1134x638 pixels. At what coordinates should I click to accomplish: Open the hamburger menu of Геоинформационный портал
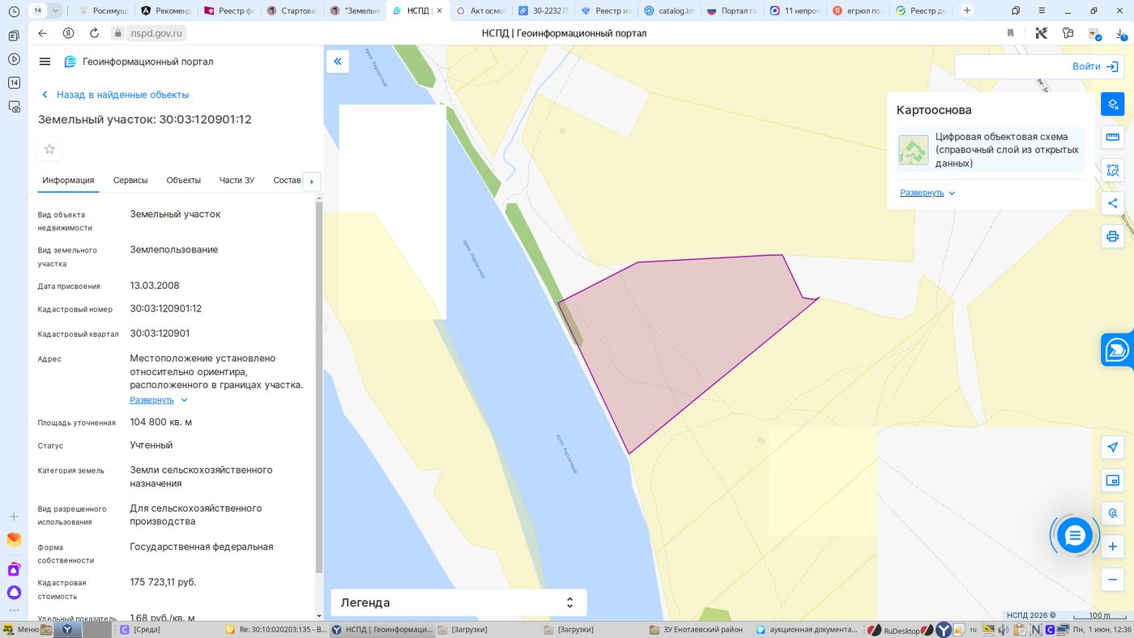pos(45,62)
